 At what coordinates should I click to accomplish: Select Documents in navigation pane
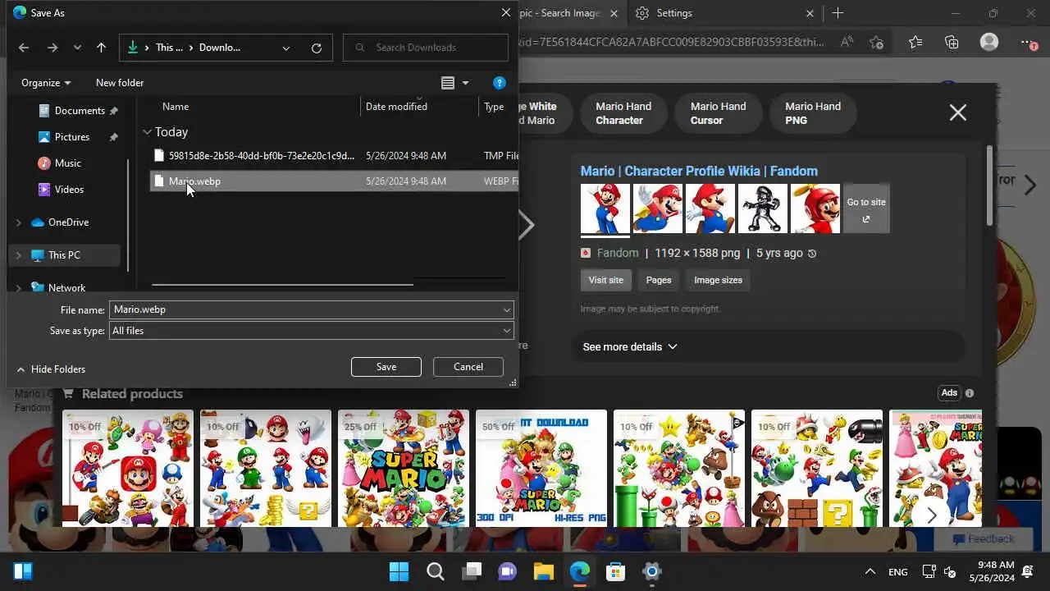point(80,111)
